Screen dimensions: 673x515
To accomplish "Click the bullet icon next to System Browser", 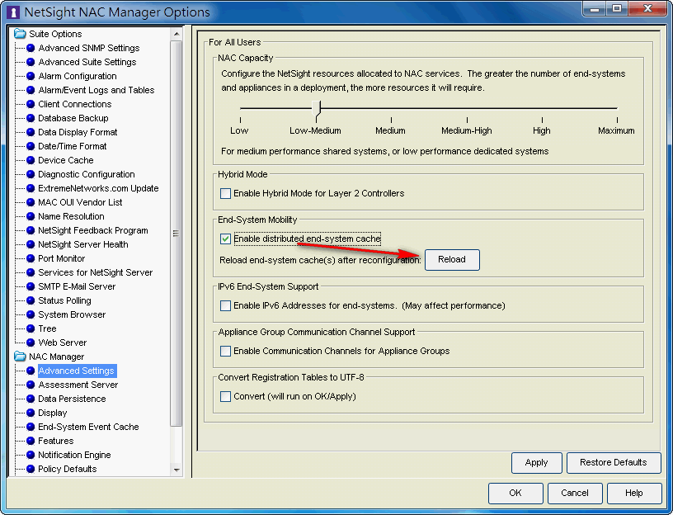I will (x=31, y=314).
